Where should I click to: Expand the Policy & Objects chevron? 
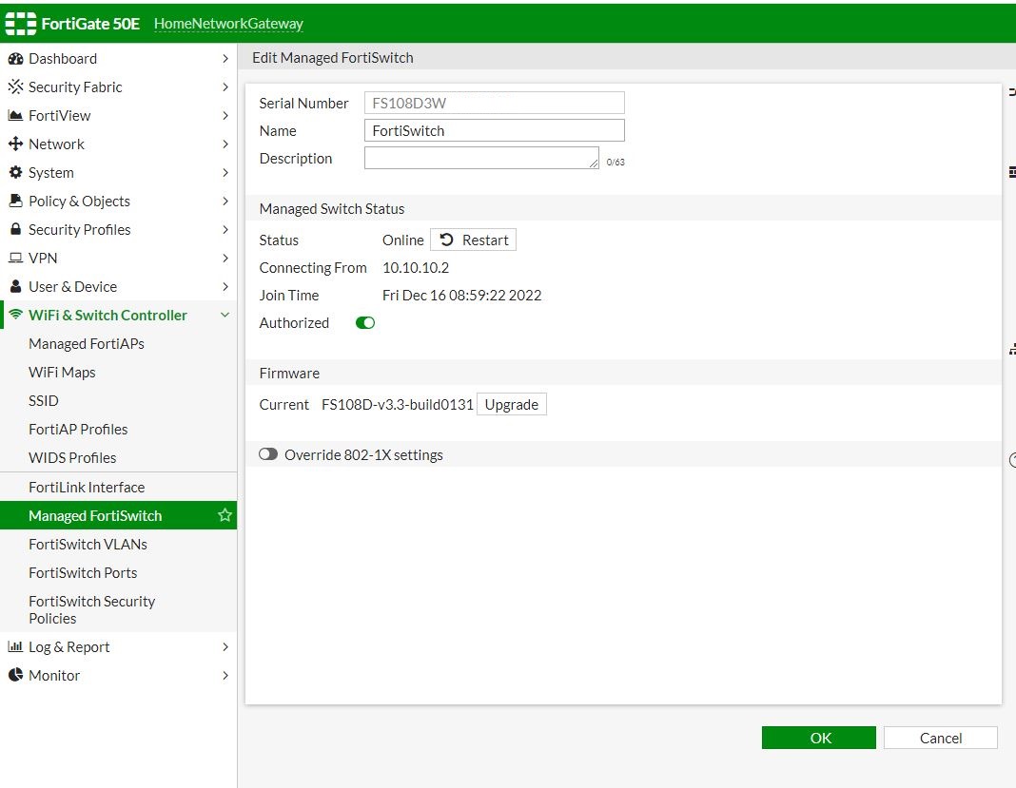pyautogui.click(x=225, y=201)
